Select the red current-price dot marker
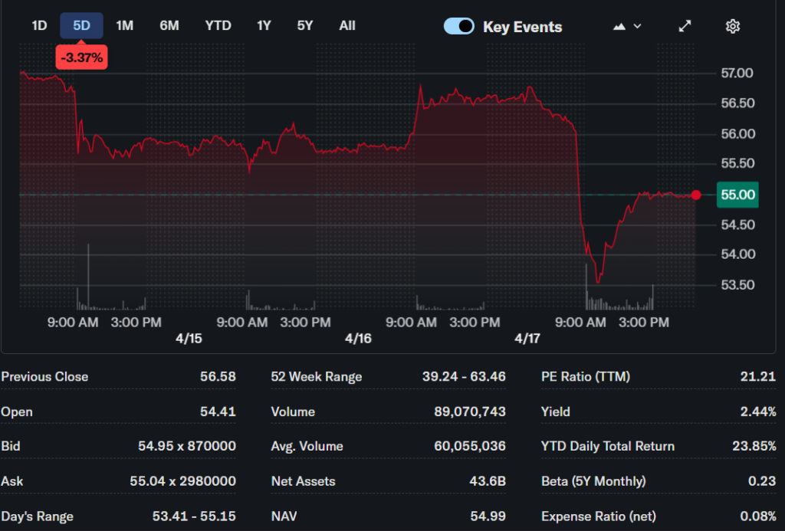The image size is (785, 531). point(696,195)
